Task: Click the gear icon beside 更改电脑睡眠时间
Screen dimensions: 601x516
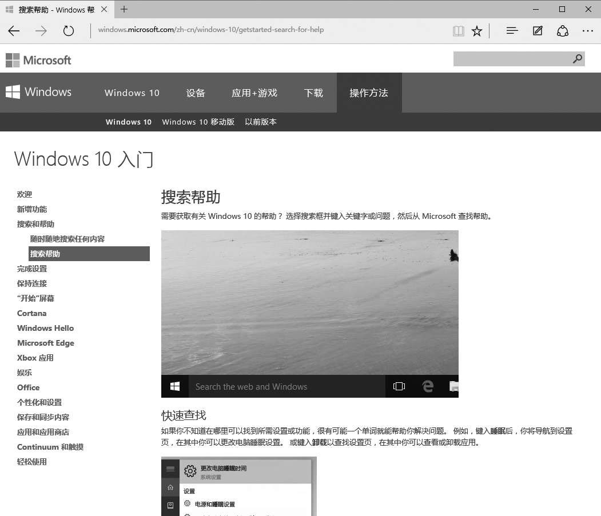Action: 190,471
